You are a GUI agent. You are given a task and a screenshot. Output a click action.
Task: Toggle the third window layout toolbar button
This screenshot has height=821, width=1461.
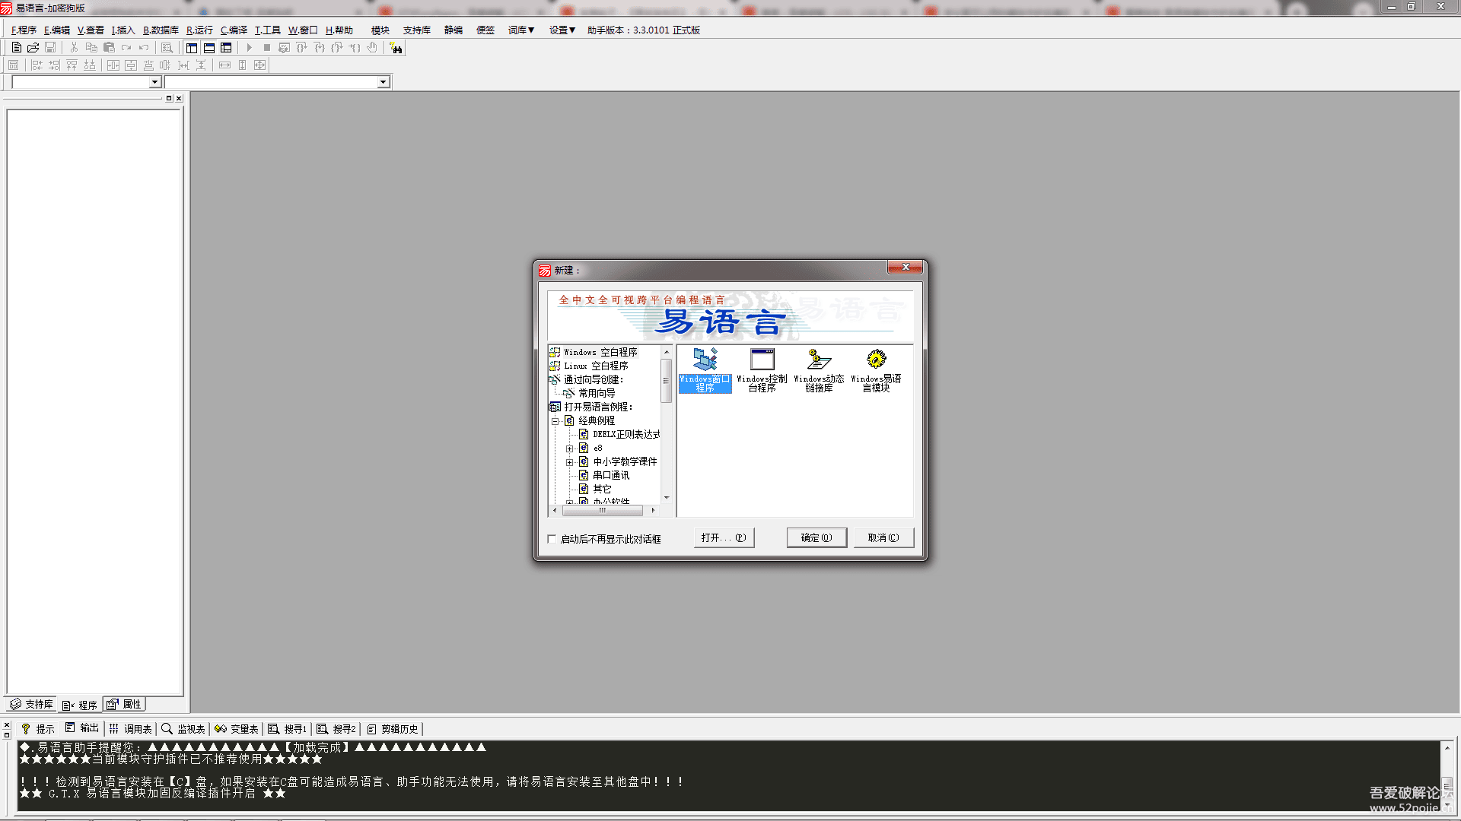[226, 48]
